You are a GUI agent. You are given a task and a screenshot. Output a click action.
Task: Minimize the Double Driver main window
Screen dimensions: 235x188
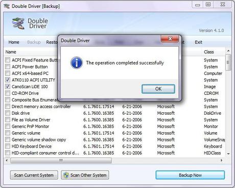[198, 5]
